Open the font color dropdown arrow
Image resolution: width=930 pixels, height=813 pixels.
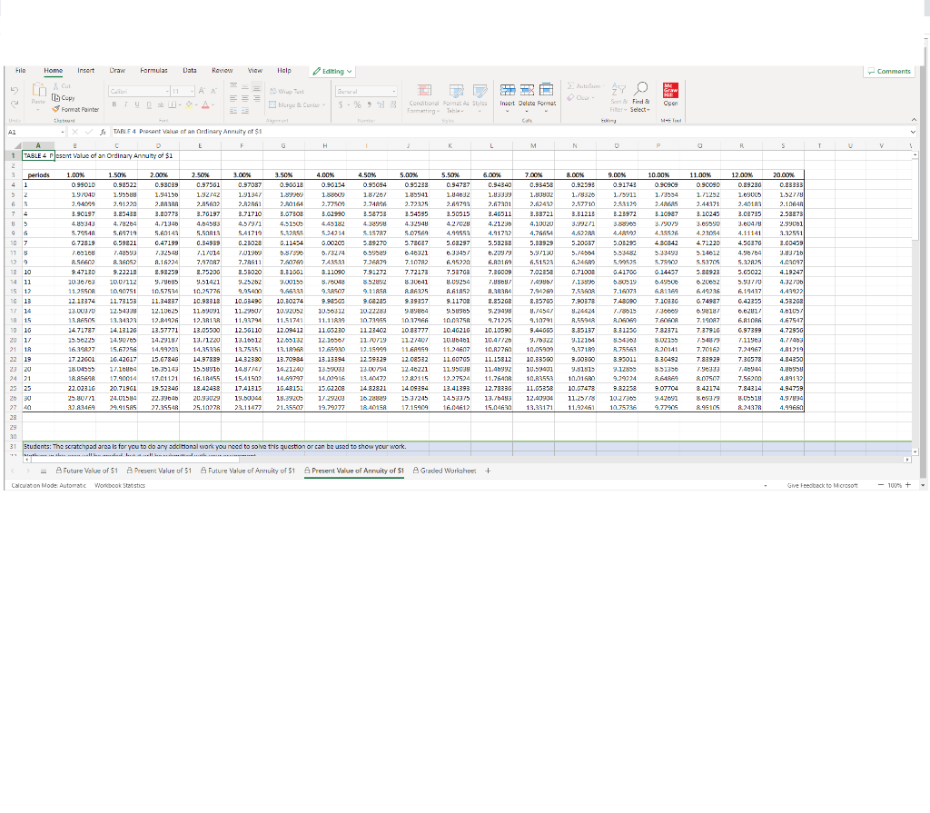click(213, 105)
